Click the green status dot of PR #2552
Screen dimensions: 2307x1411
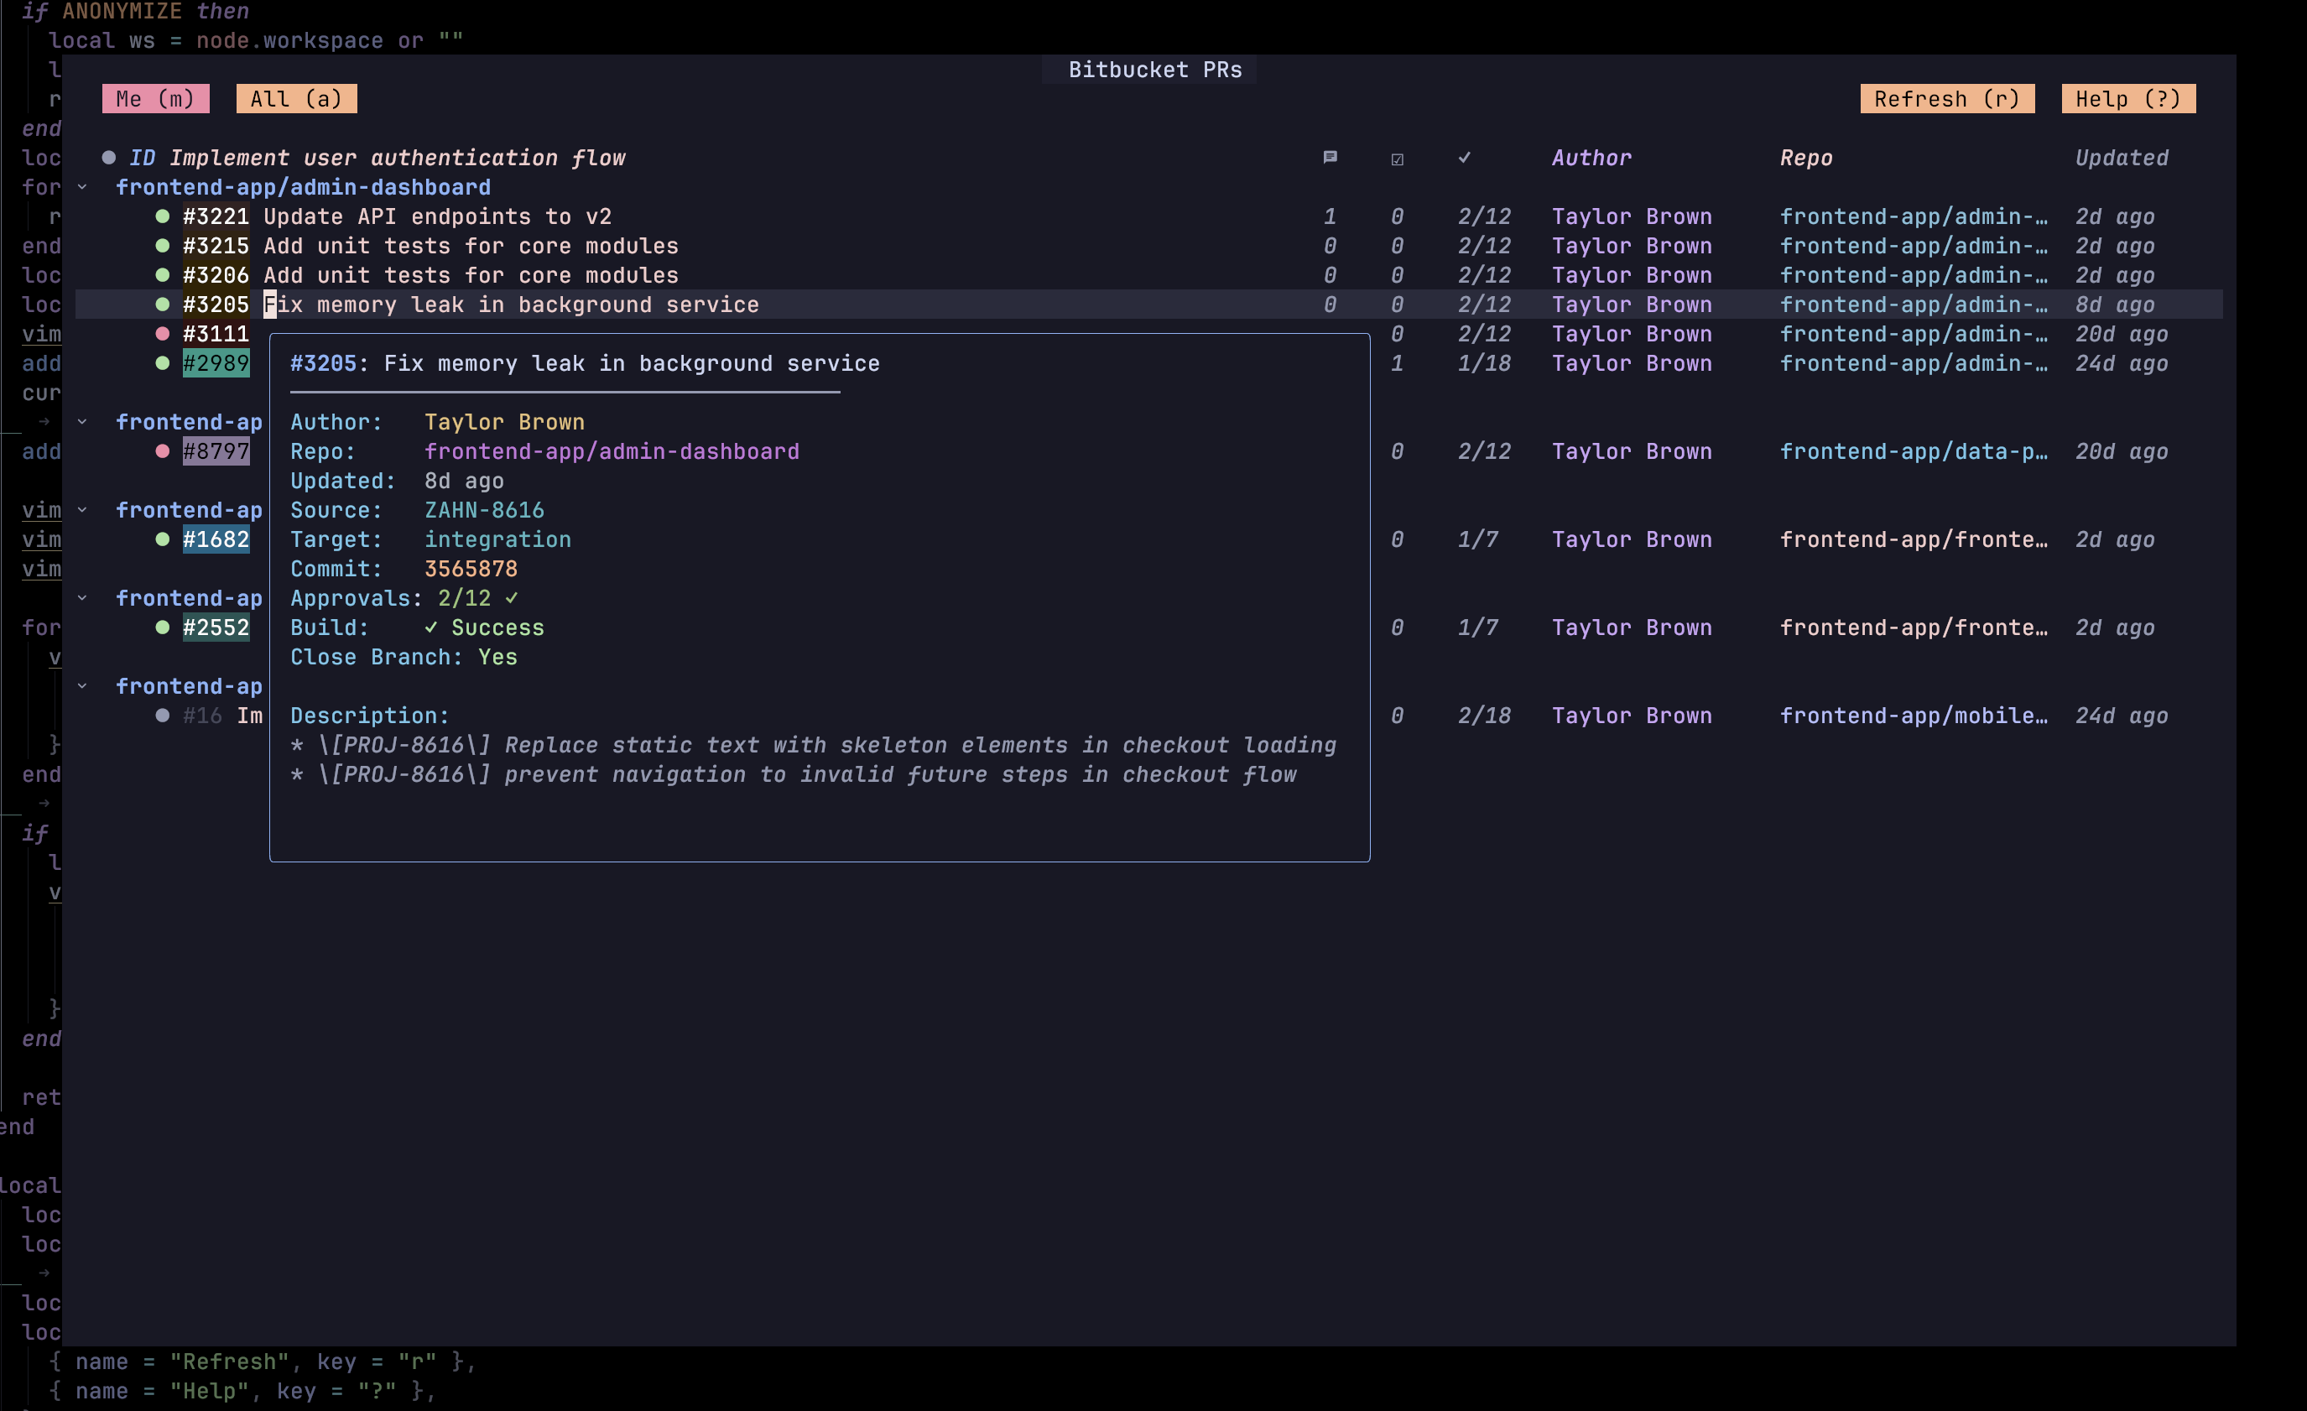tap(162, 627)
